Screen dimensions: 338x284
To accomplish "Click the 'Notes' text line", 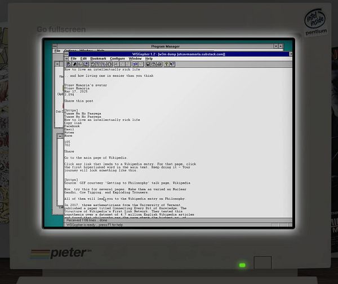I will point(69,132).
